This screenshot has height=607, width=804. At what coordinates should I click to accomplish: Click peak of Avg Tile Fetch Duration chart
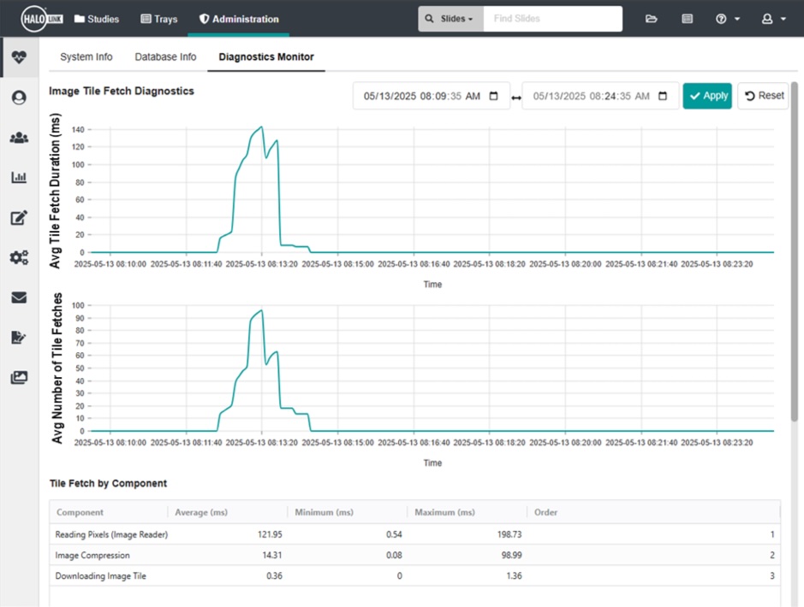pos(261,127)
